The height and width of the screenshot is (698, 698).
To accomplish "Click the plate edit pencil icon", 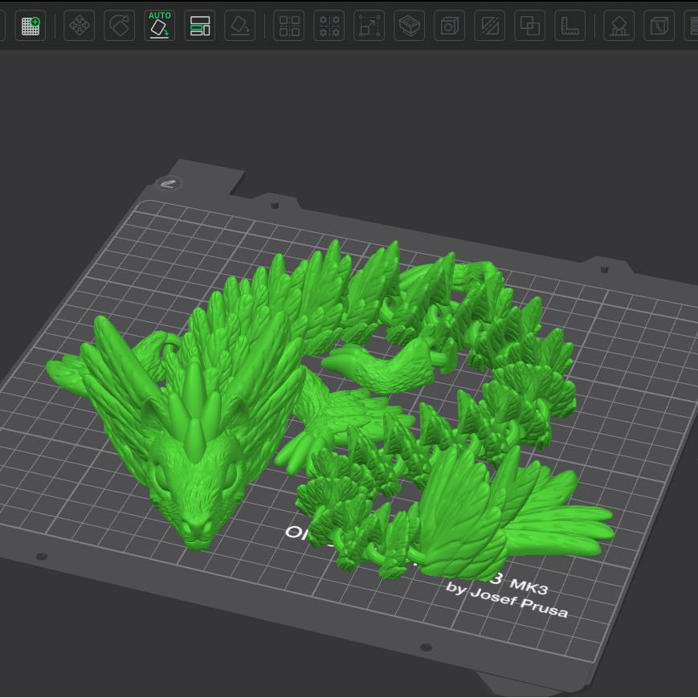I will 169,183.
